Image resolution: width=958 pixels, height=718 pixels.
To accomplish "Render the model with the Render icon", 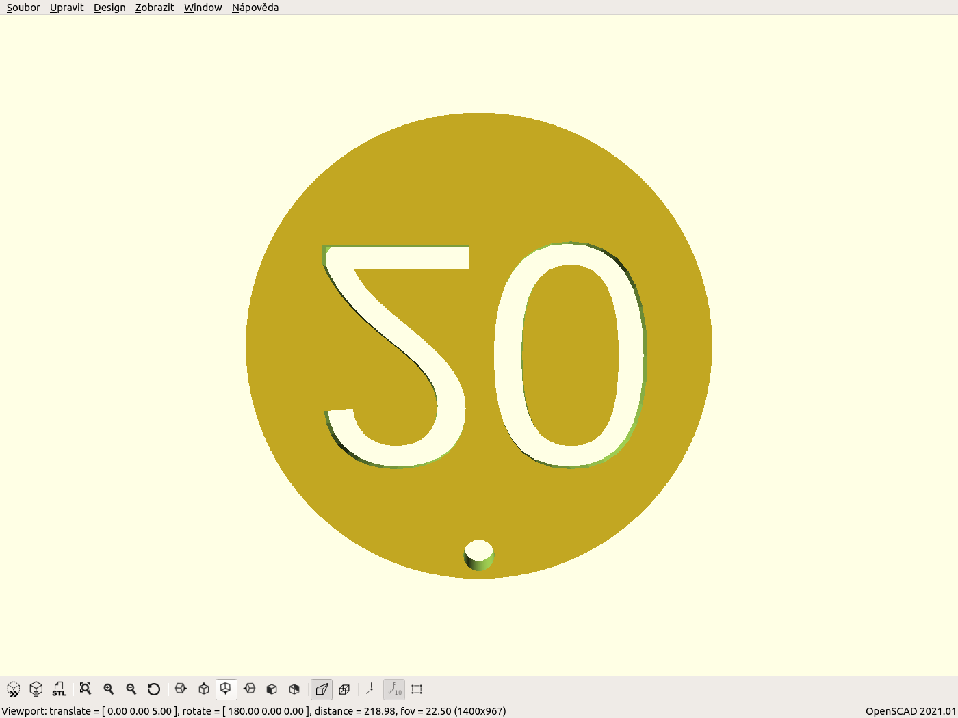I will tap(36, 689).
